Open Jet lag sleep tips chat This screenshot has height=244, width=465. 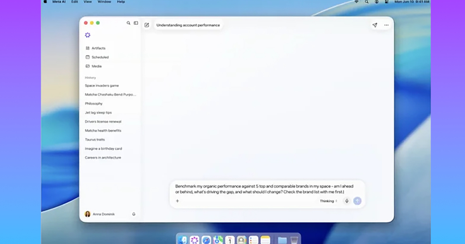98,113
